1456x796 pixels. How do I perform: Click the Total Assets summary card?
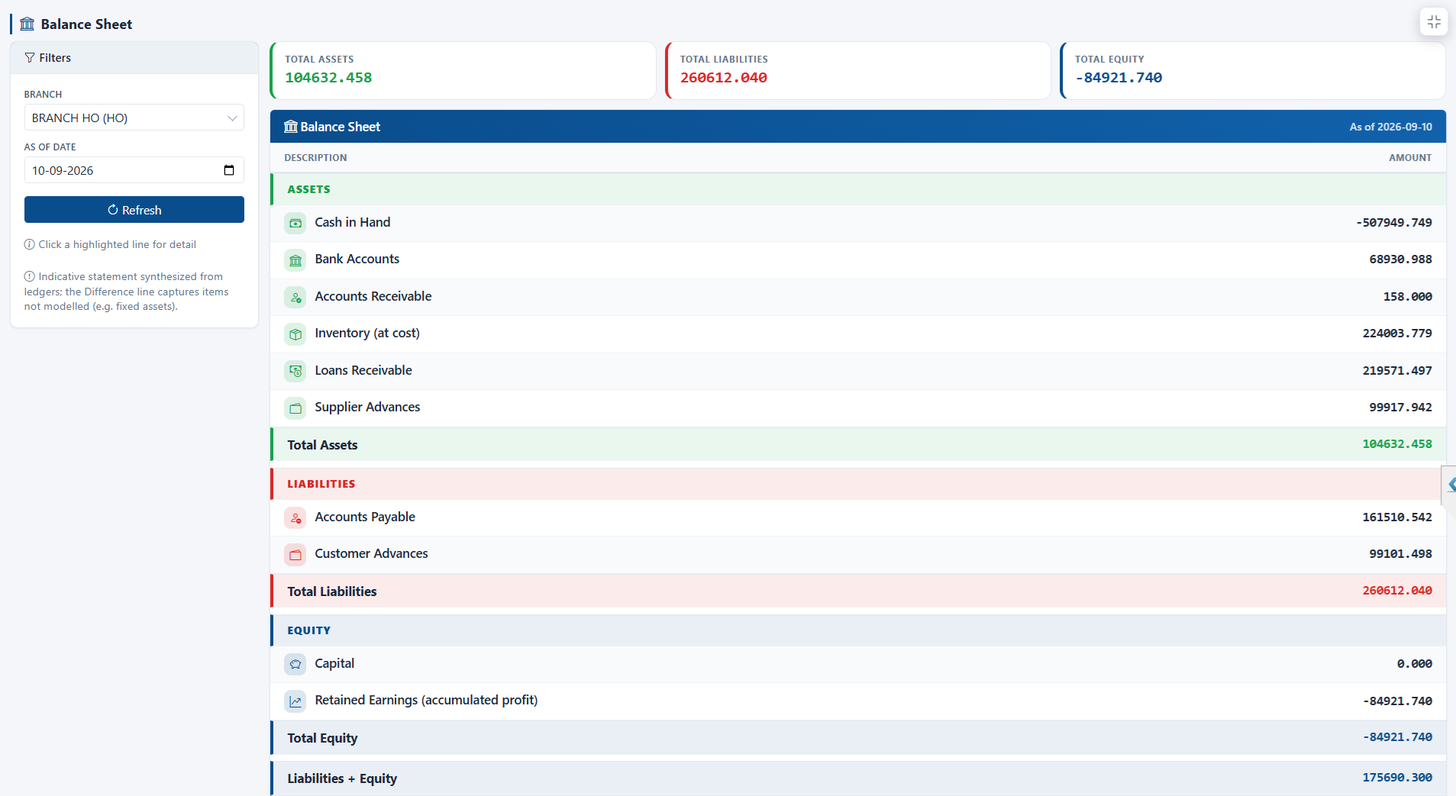click(463, 70)
